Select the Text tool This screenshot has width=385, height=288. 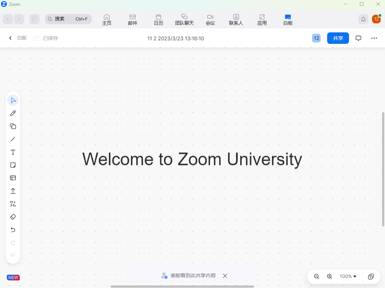13,152
